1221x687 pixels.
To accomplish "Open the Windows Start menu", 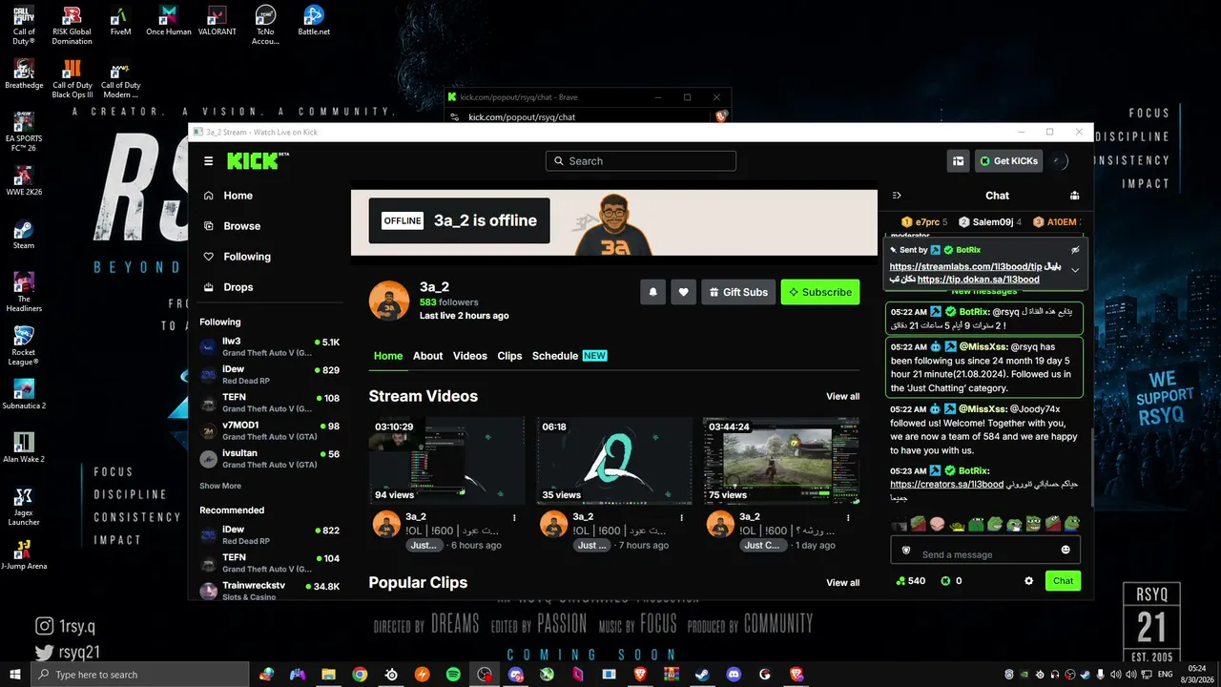I will coord(15,675).
